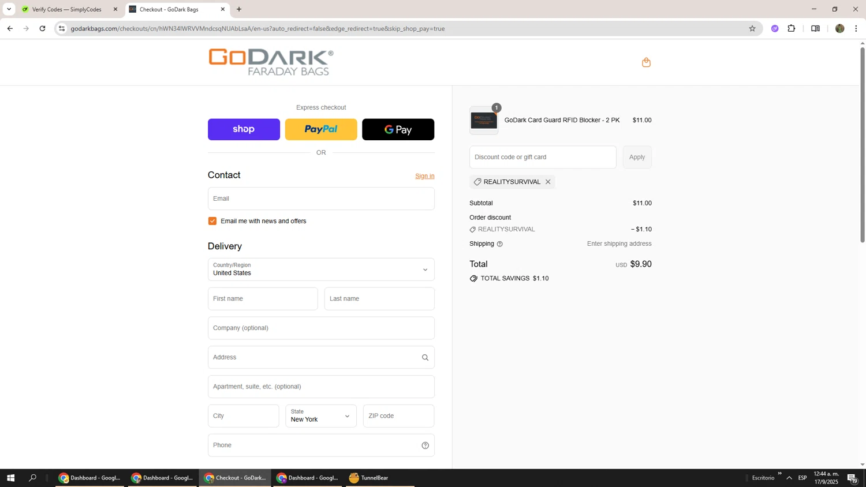View site information icon in address bar

click(62, 28)
